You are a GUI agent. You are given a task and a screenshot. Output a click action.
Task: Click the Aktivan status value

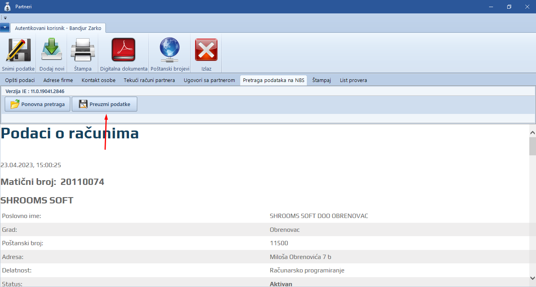coord(281,284)
